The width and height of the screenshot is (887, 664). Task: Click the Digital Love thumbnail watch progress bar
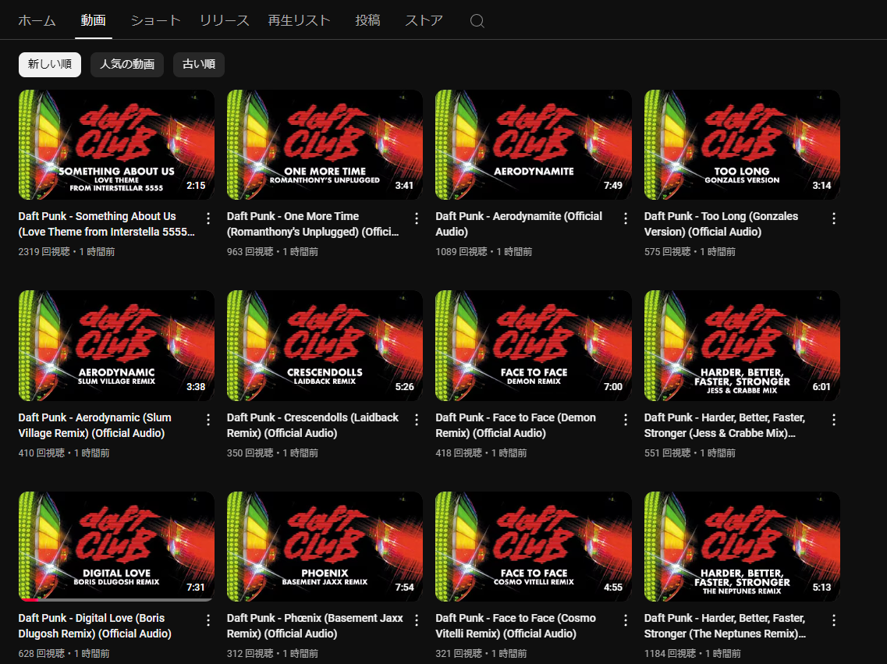(x=116, y=600)
